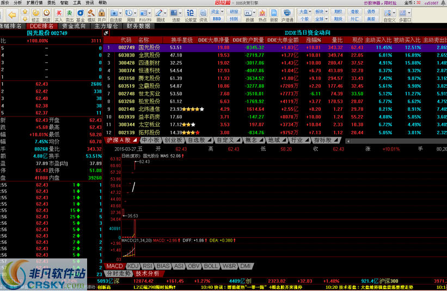Click the 开户 lock icon
The width and height of the screenshot is (447, 291).
(x=102, y=13)
